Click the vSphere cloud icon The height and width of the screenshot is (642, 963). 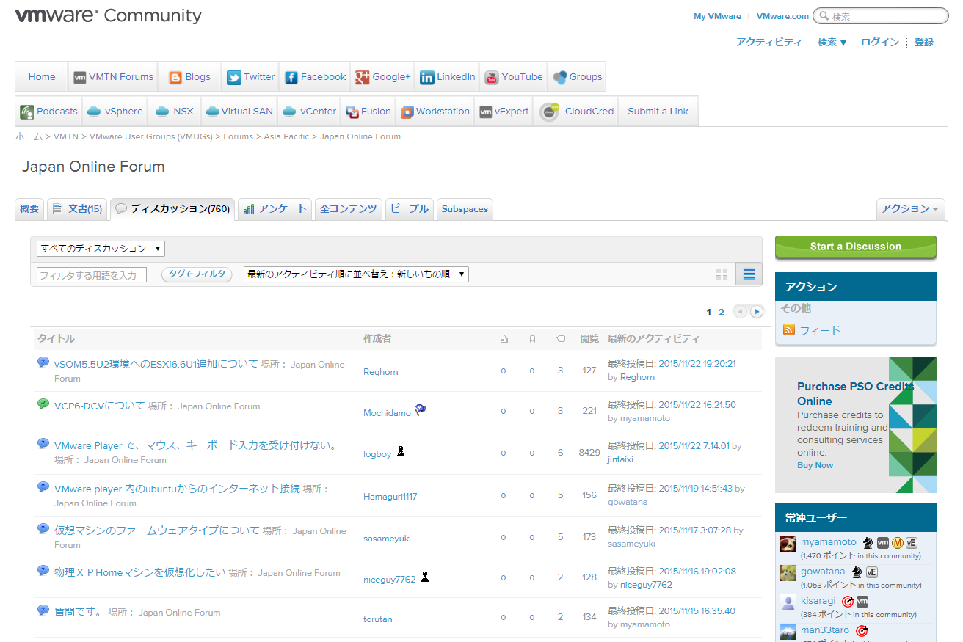pyautogui.click(x=94, y=112)
